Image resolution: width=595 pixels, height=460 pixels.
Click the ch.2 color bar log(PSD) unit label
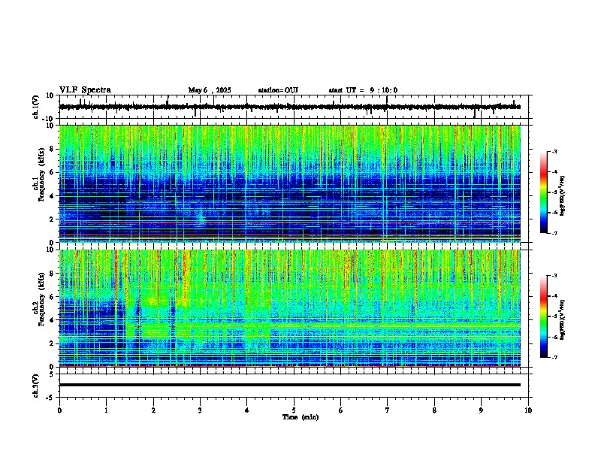coord(563,319)
